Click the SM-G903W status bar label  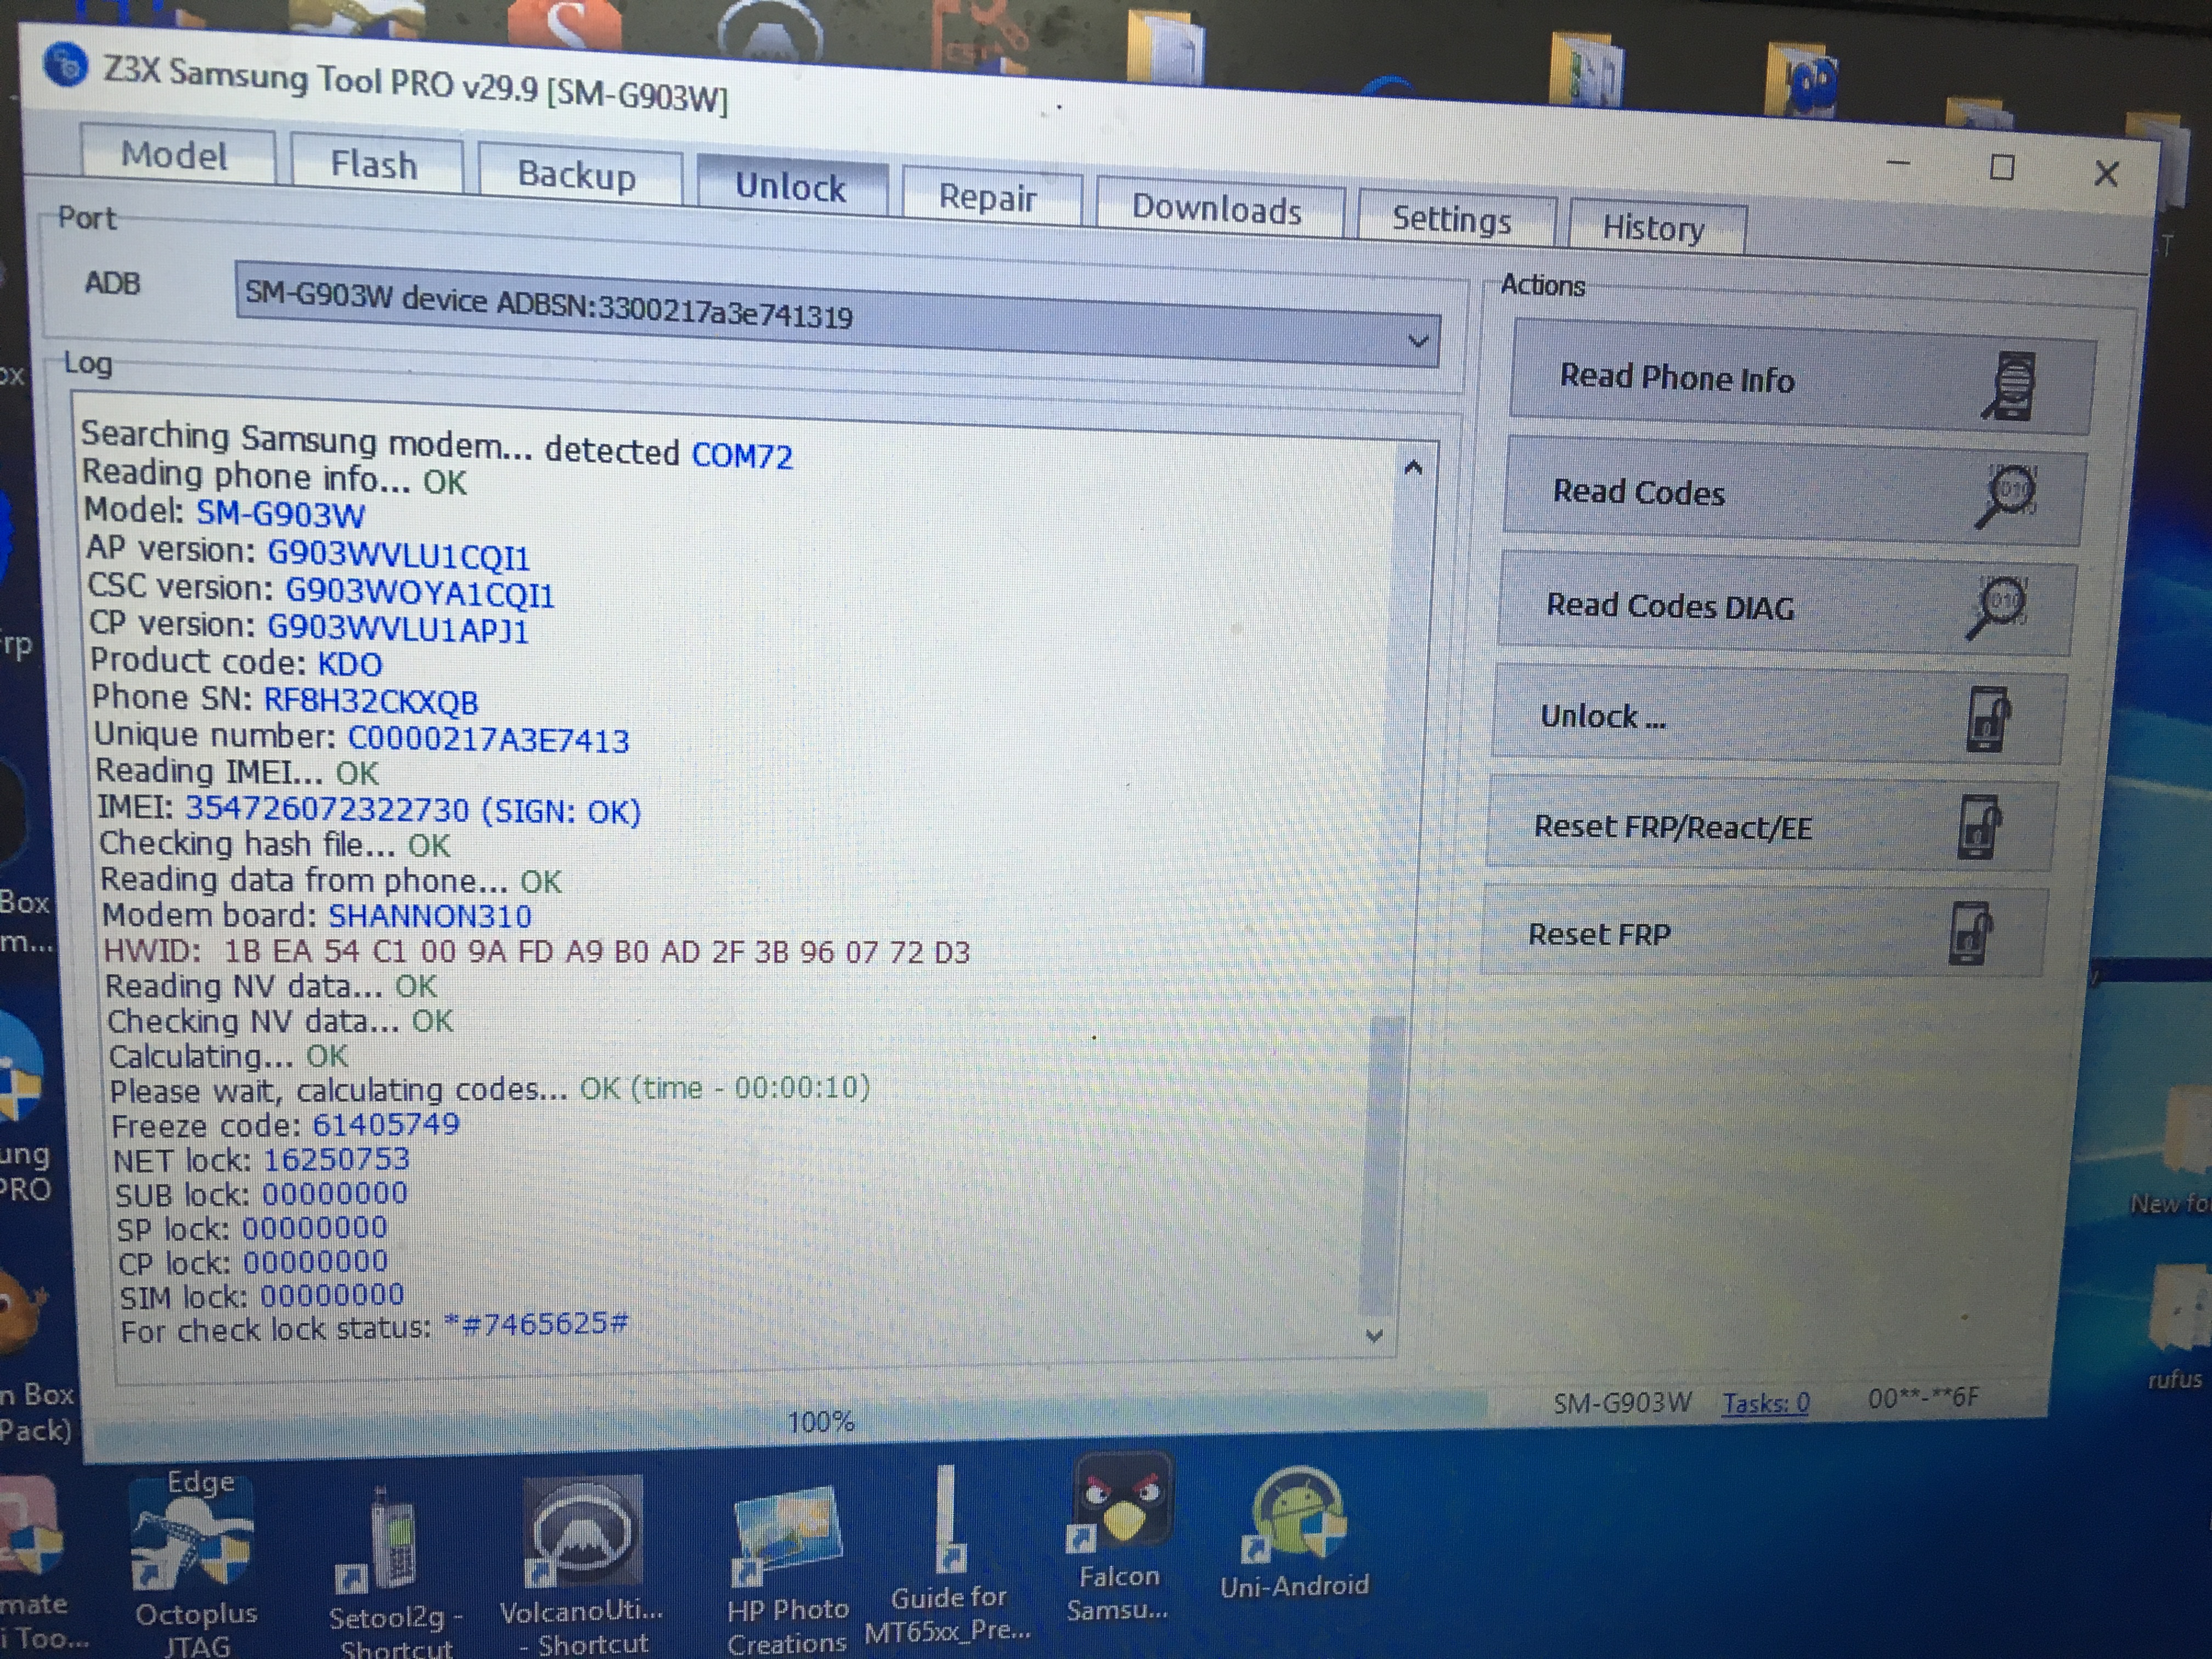(1622, 1403)
